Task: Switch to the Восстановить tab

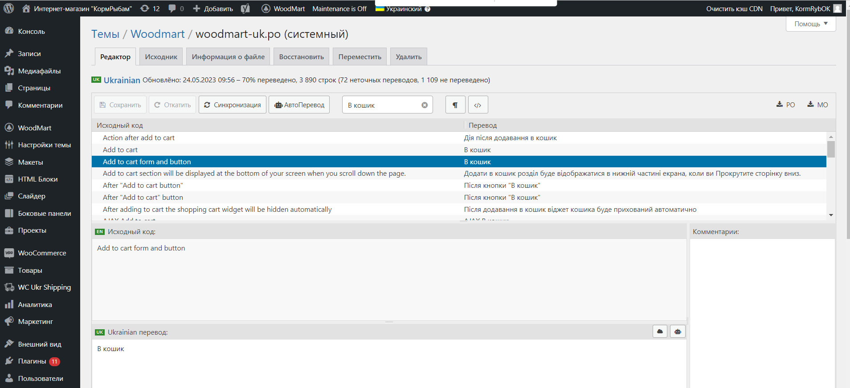Action: click(302, 57)
